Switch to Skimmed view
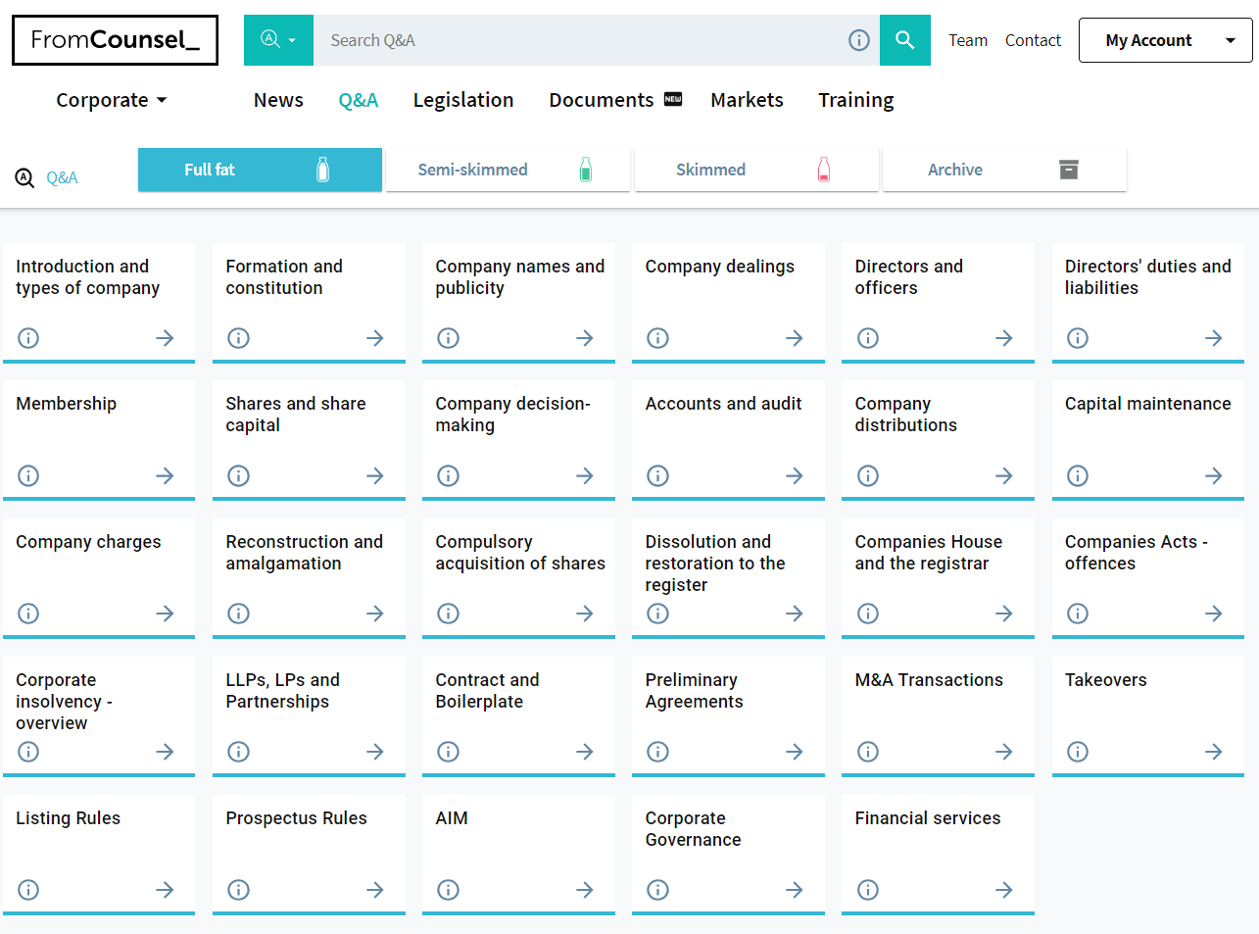The width and height of the screenshot is (1259, 934). [x=755, y=170]
